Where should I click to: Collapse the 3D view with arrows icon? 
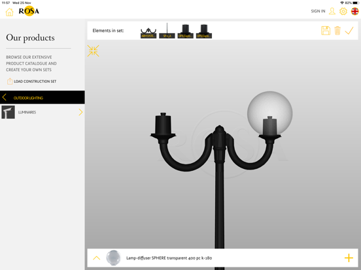94,51
